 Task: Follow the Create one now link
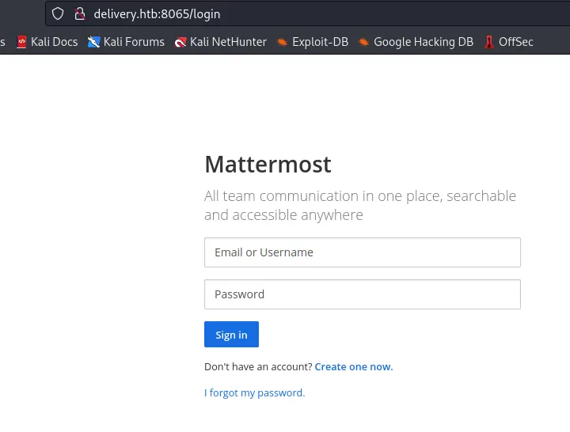pyautogui.click(x=353, y=367)
